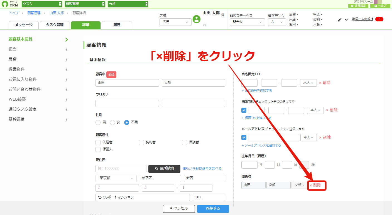Open the 分析 dropdown menu
The height and width of the screenshot is (215, 392).
click(x=128, y=4)
